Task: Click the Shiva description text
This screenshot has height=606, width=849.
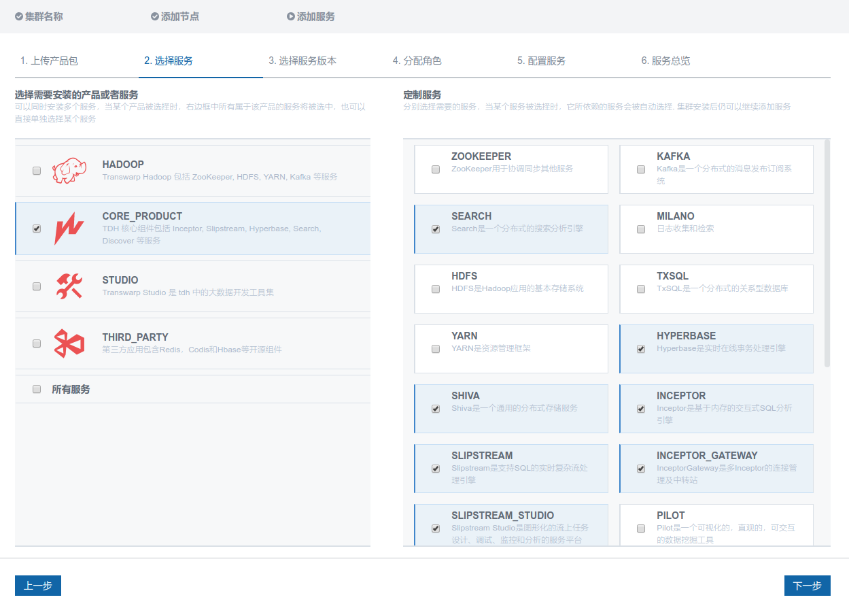Action: 515,408
